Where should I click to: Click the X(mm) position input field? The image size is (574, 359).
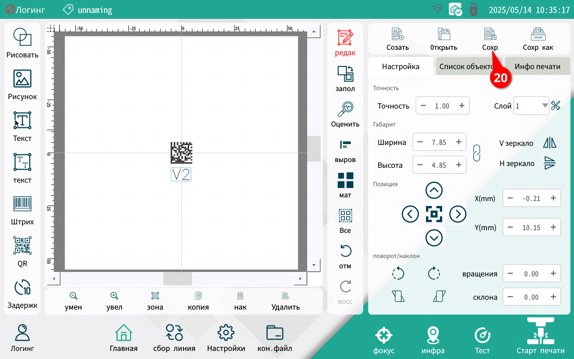tap(531, 198)
